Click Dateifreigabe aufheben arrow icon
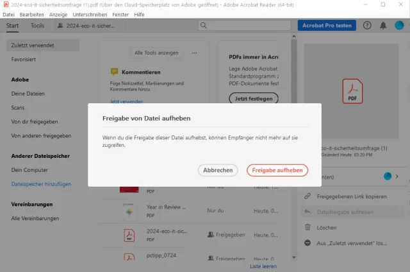410x272 pixels. 307,212
